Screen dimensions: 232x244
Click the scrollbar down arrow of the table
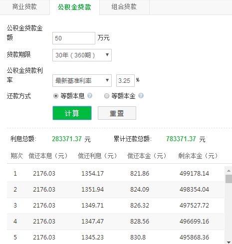[229, 242]
